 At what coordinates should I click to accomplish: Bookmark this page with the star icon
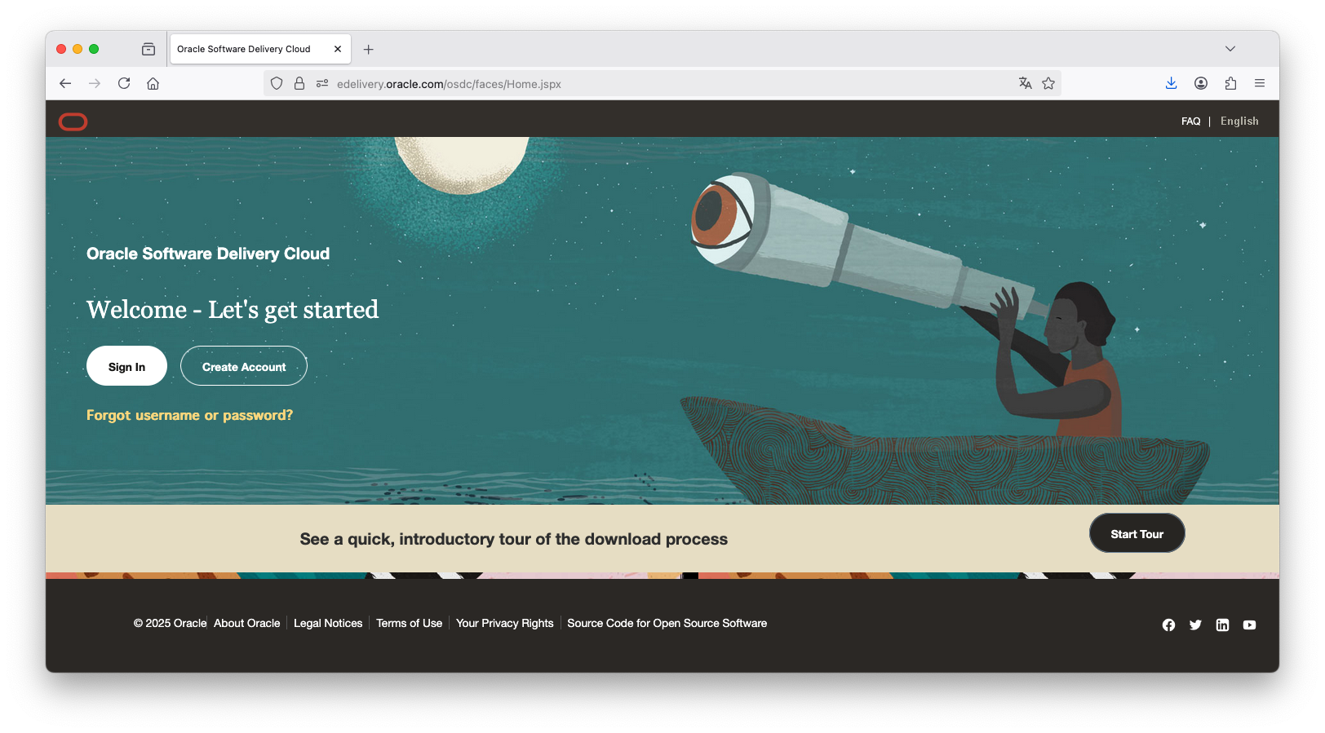click(x=1048, y=83)
